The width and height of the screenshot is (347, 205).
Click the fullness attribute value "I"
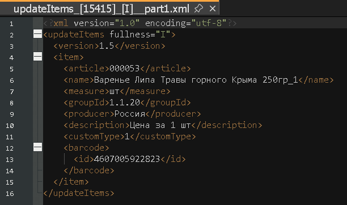pyautogui.click(x=163, y=35)
